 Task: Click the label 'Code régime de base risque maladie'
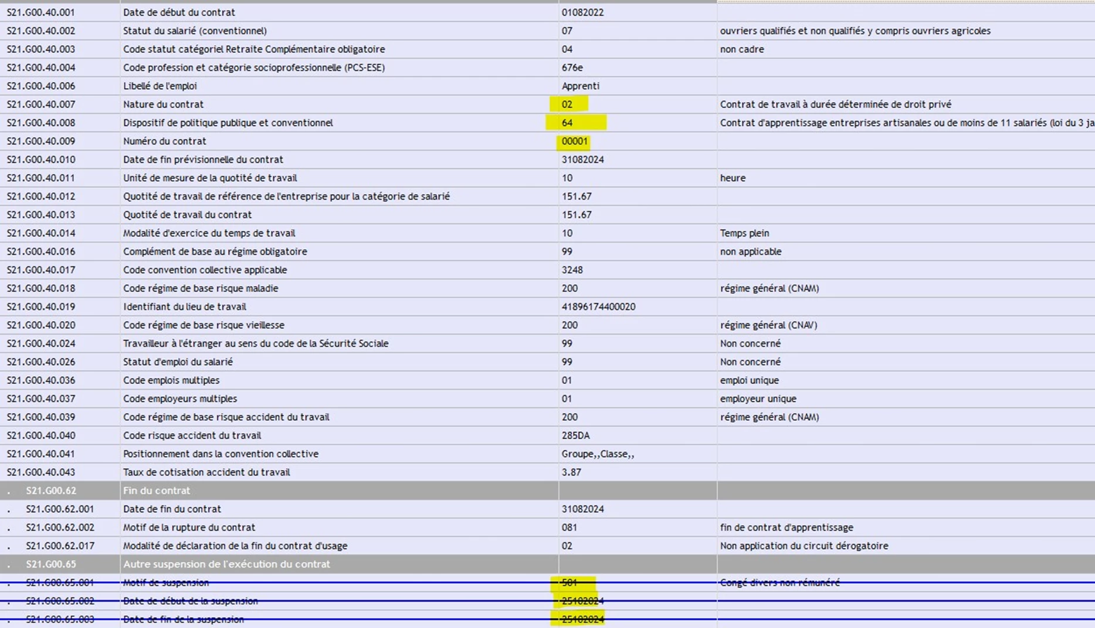[201, 288]
